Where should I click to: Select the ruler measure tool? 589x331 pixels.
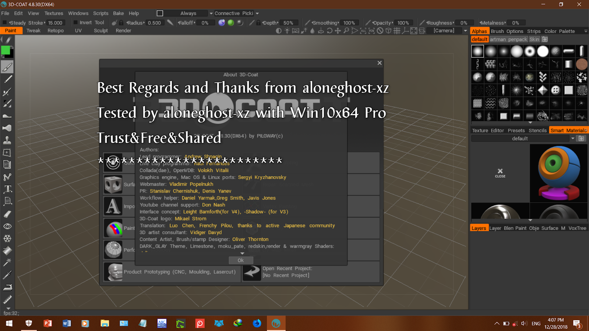point(7,299)
